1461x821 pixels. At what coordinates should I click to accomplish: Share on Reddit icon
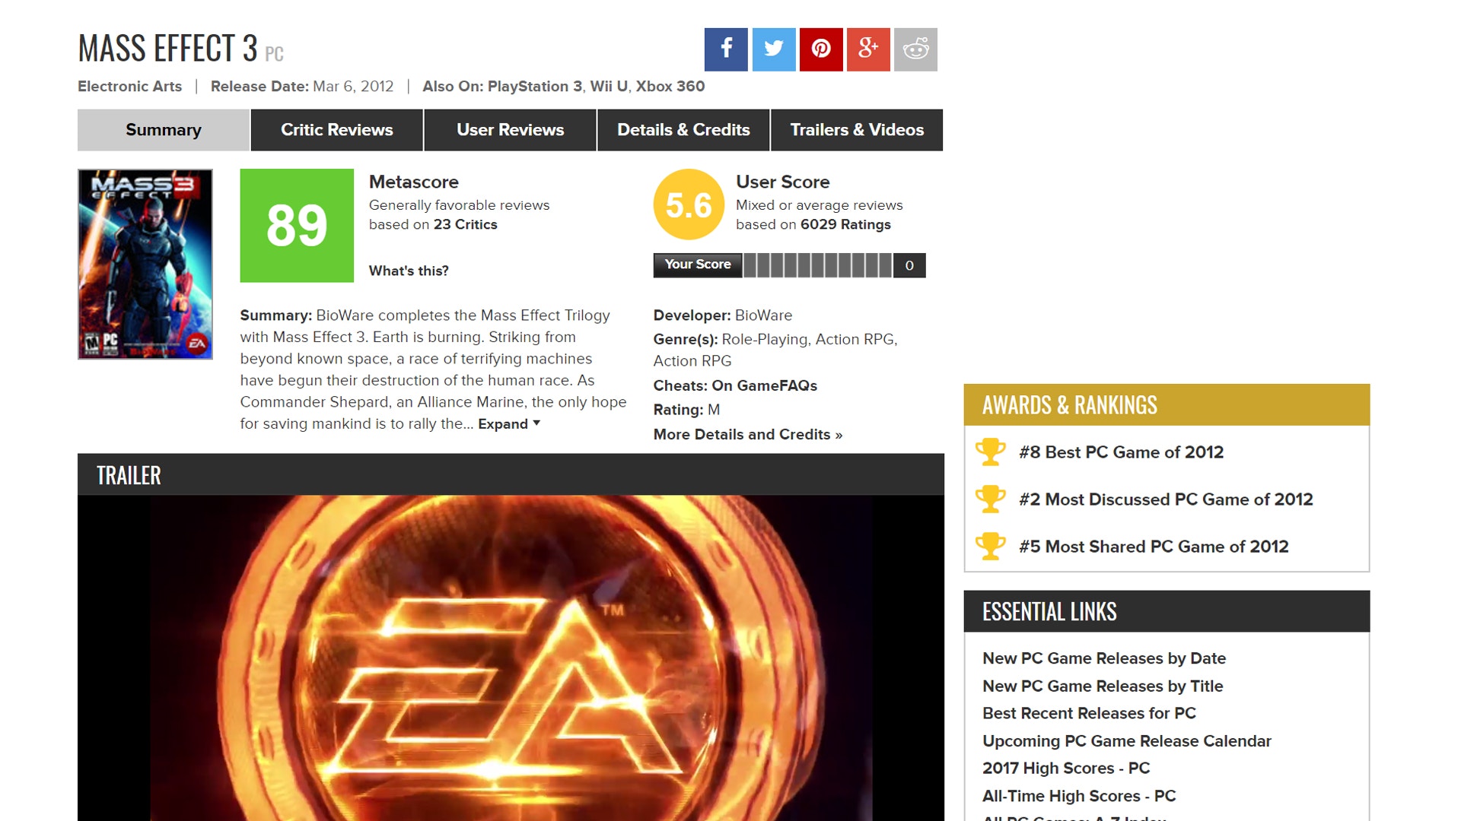(915, 49)
